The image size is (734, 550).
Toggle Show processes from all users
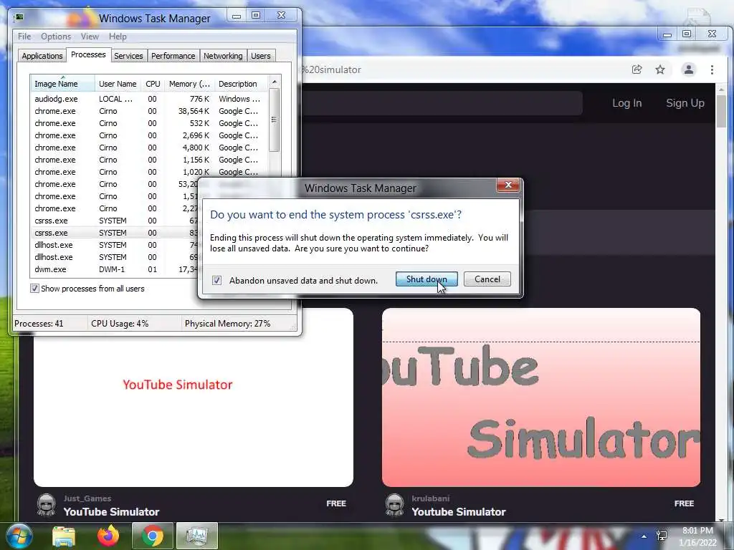point(34,289)
